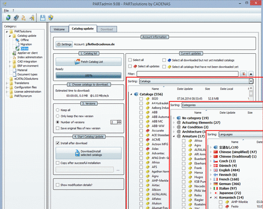263x209 pixels.
Task: Expand the Translations tree node
Action: tap(7, 83)
